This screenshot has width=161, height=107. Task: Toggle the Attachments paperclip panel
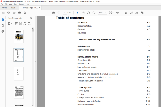[3, 31]
